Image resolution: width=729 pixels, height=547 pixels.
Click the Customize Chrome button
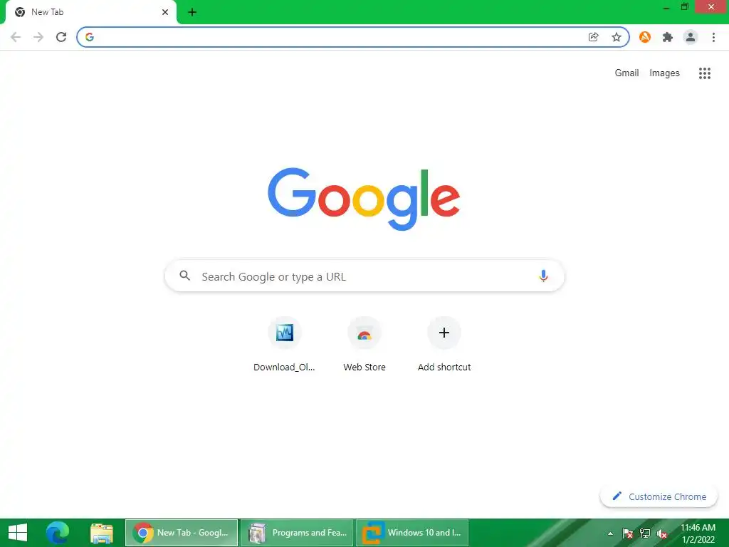coord(659,496)
